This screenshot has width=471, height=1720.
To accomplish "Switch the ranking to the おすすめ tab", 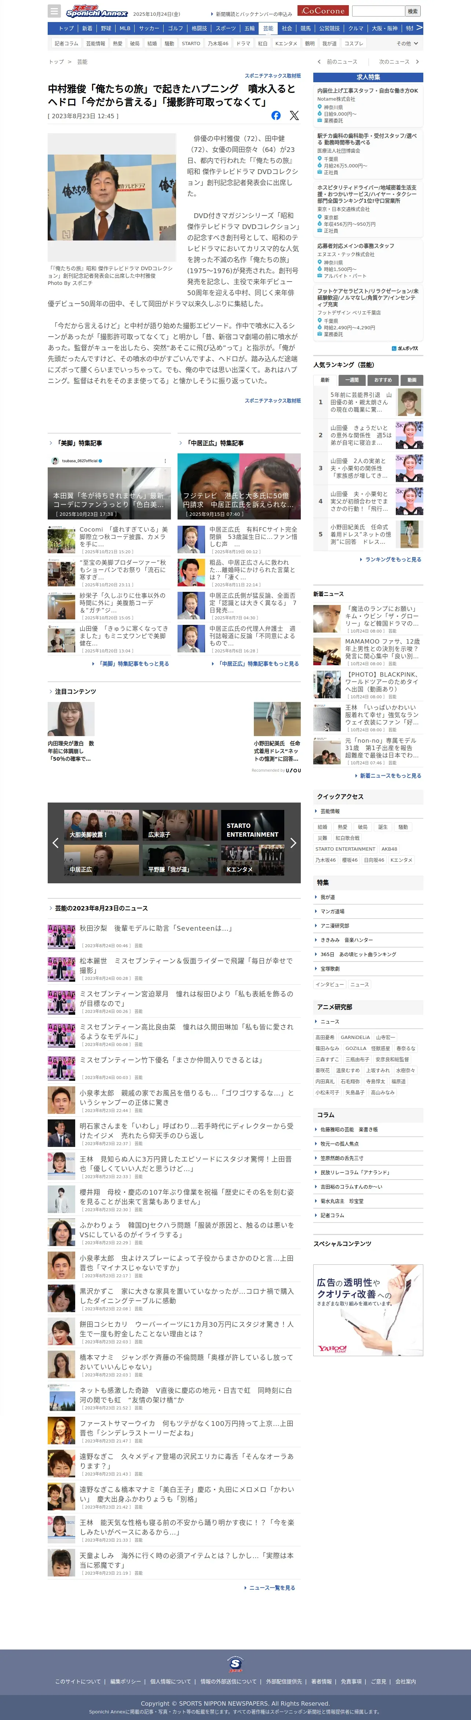I will pyautogui.click(x=383, y=380).
